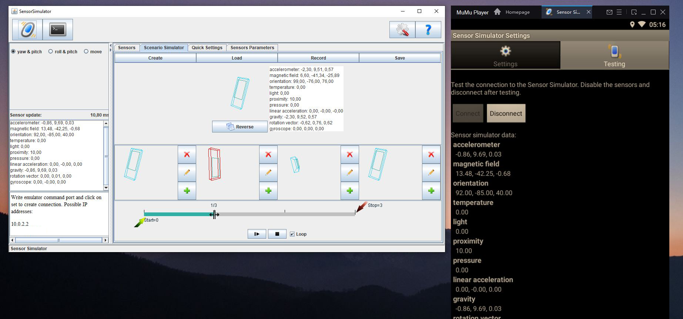This screenshot has height=319, width=683.
Task: Collapse left panel using splitter arrow
Action: pos(111,46)
